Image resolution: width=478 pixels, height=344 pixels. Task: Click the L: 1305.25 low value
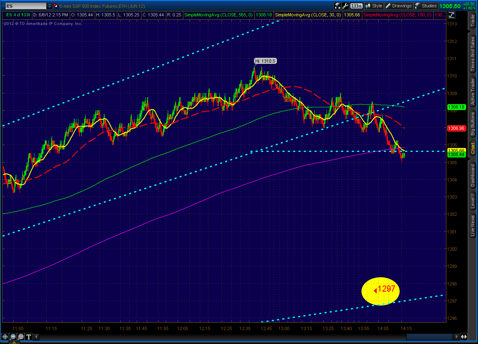[x=129, y=15]
